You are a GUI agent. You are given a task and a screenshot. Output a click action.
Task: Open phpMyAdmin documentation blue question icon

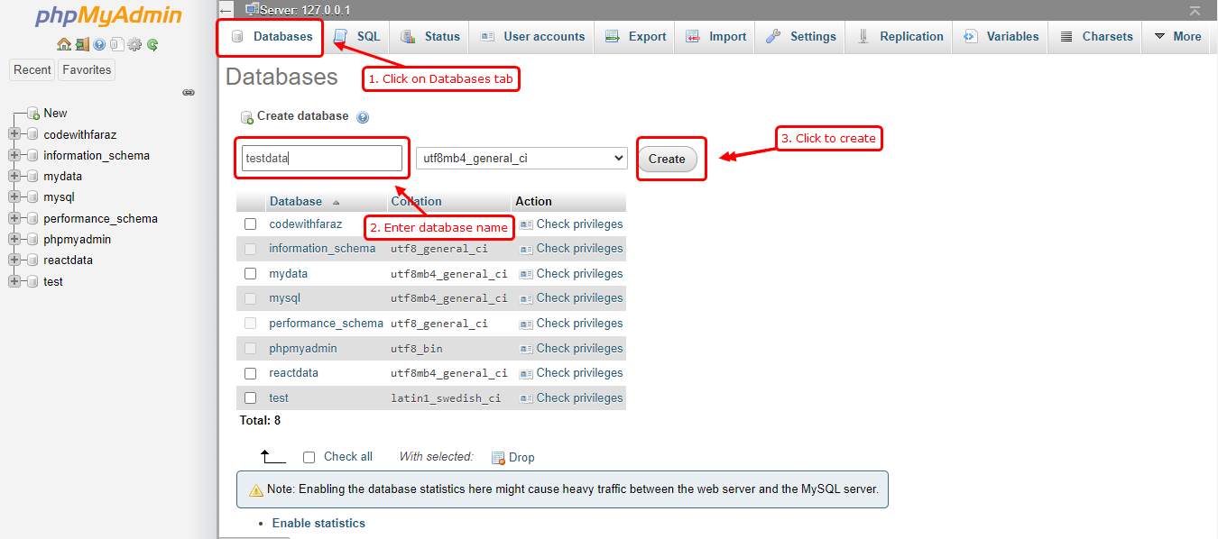[x=99, y=44]
